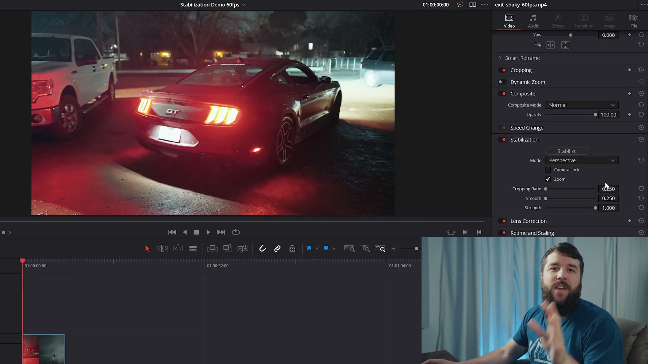The image size is (648, 364).
Task: Disable the Cropping section toggle
Action: 502,70
